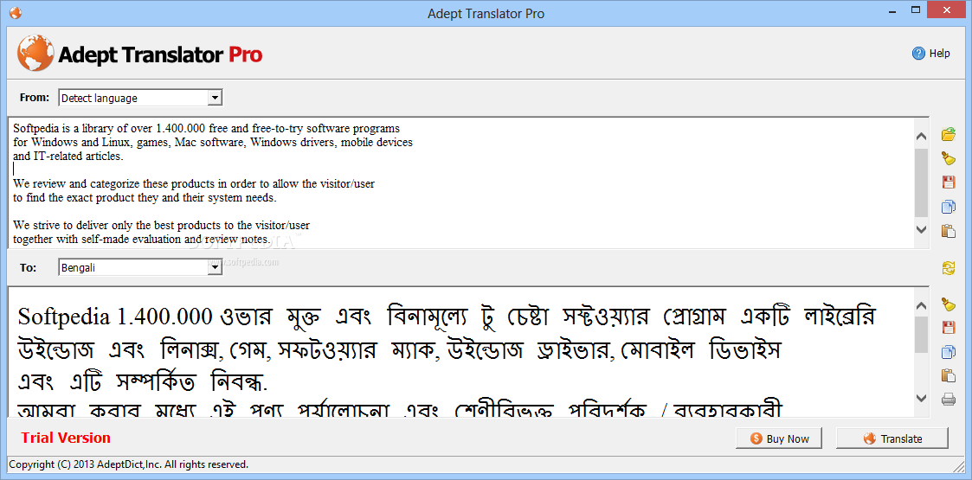Click the app icon in the title bar
The height and width of the screenshot is (480, 972).
(x=15, y=14)
